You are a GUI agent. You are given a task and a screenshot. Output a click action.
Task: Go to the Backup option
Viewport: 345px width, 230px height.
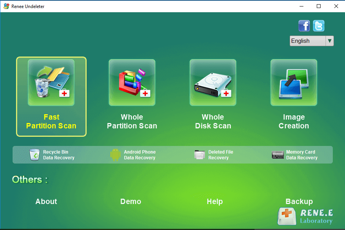pyautogui.click(x=299, y=201)
